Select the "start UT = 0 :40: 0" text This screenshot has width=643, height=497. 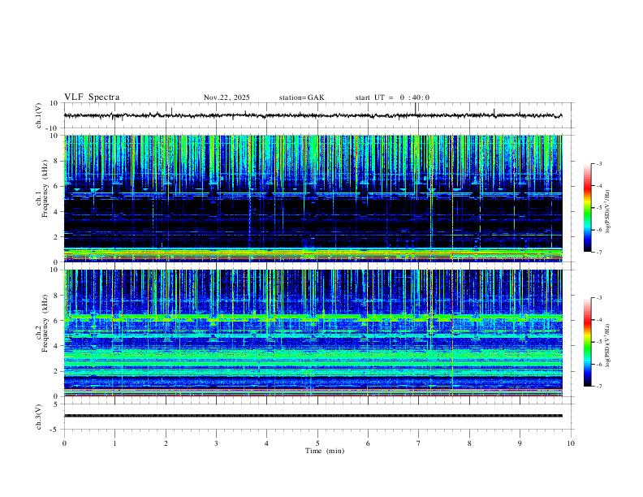point(392,97)
